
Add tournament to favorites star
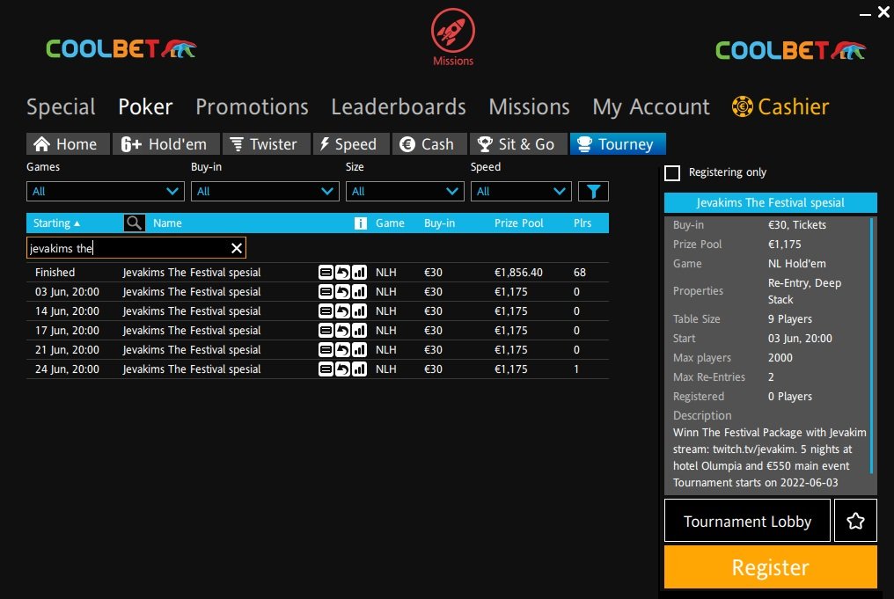coord(855,521)
